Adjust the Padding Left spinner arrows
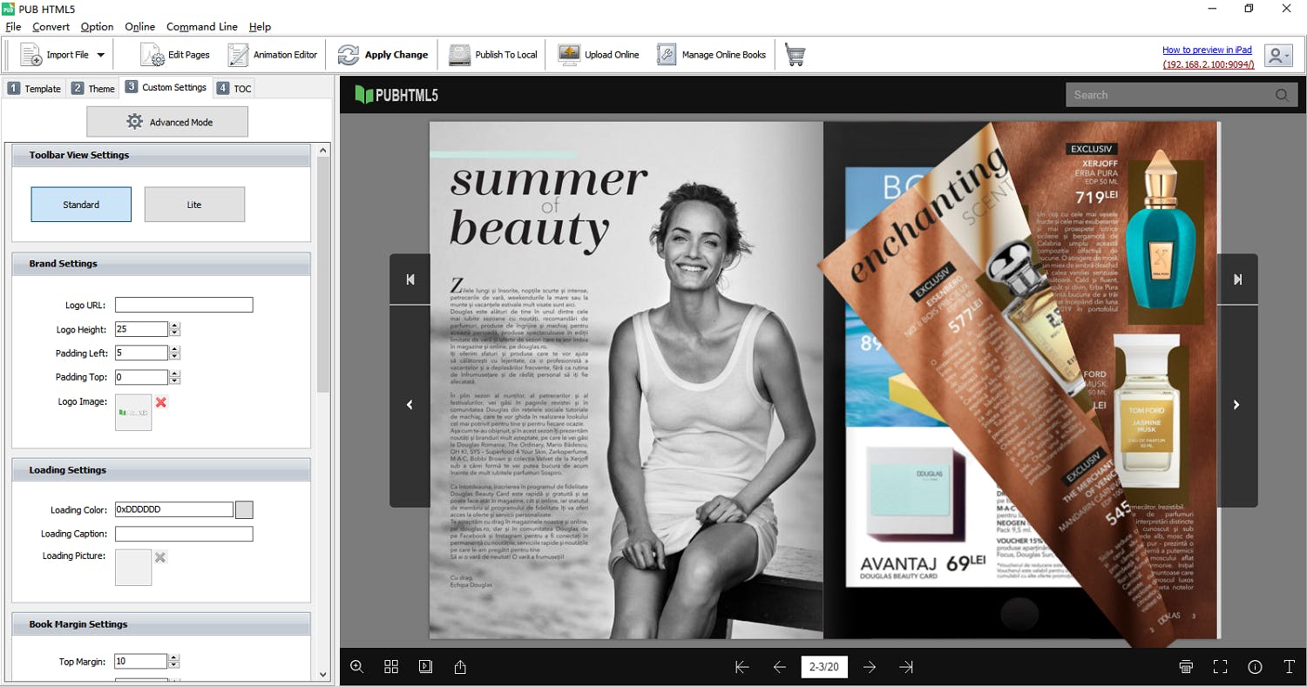Image resolution: width=1307 pixels, height=687 pixels. click(x=175, y=353)
